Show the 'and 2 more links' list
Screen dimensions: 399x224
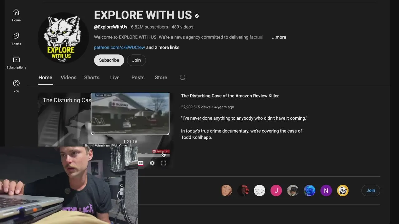163,47
